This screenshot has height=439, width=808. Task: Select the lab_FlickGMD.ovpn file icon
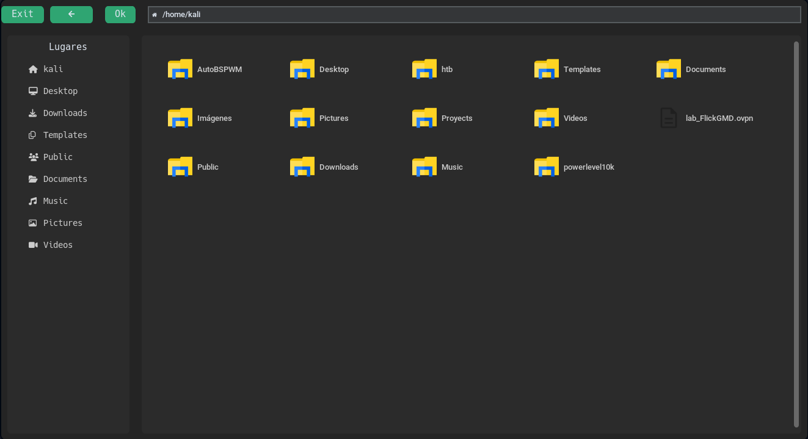pos(669,118)
